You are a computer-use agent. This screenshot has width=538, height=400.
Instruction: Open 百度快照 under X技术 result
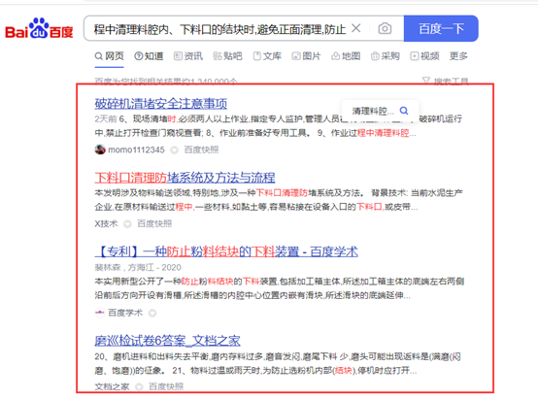tap(154, 223)
